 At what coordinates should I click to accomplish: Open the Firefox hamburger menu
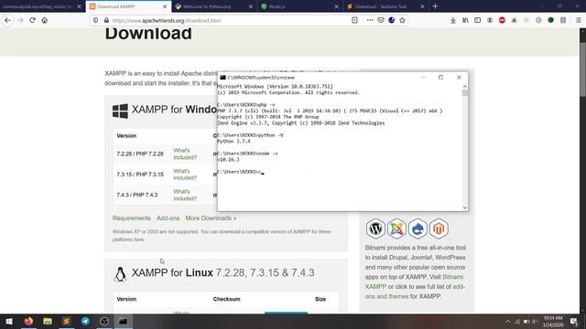point(579,20)
